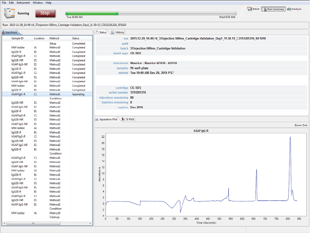
Task: Select the Status tab clock icon
Action: tap(97, 32)
